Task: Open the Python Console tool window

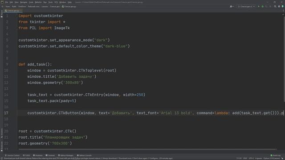Action: click(x=84, y=156)
